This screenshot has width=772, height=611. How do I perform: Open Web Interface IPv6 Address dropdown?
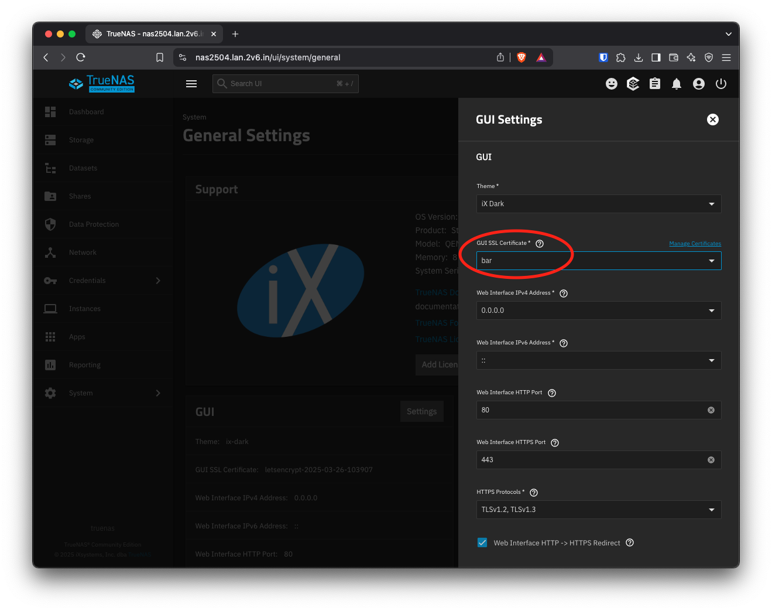599,360
